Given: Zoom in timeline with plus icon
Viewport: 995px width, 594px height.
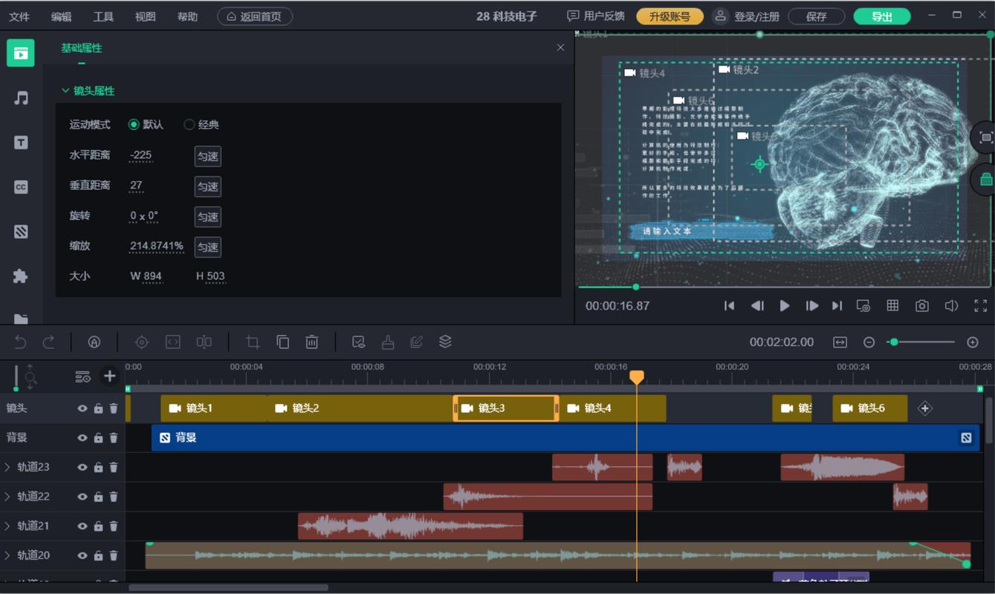Looking at the screenshot, I should pos(972,342).
